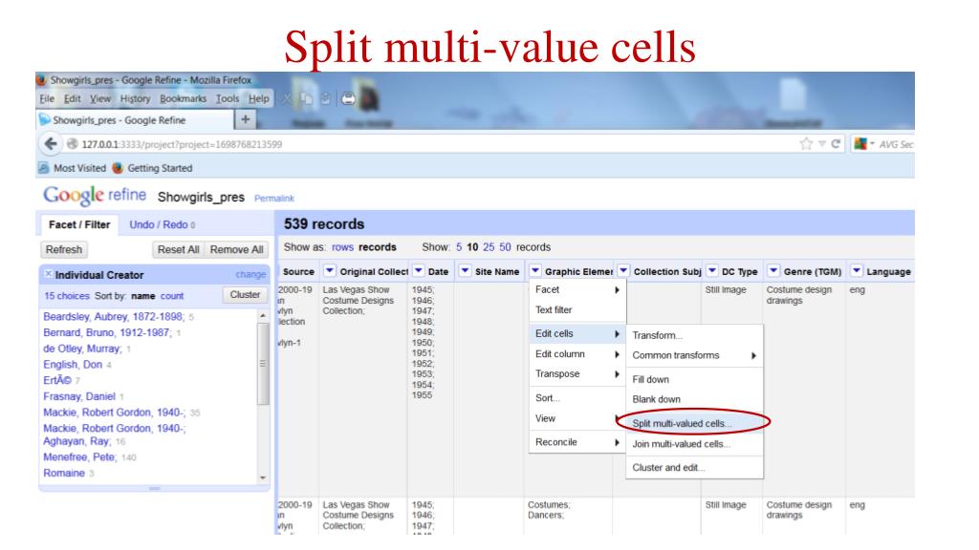The image size is (979, 550).
Task: Click the AVG Security toolbar icon
Action: pyautogui.click(x=861, y=144)
